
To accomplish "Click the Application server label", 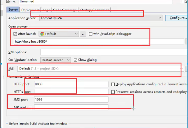I will pyautogui.click(x=22, y=18).
